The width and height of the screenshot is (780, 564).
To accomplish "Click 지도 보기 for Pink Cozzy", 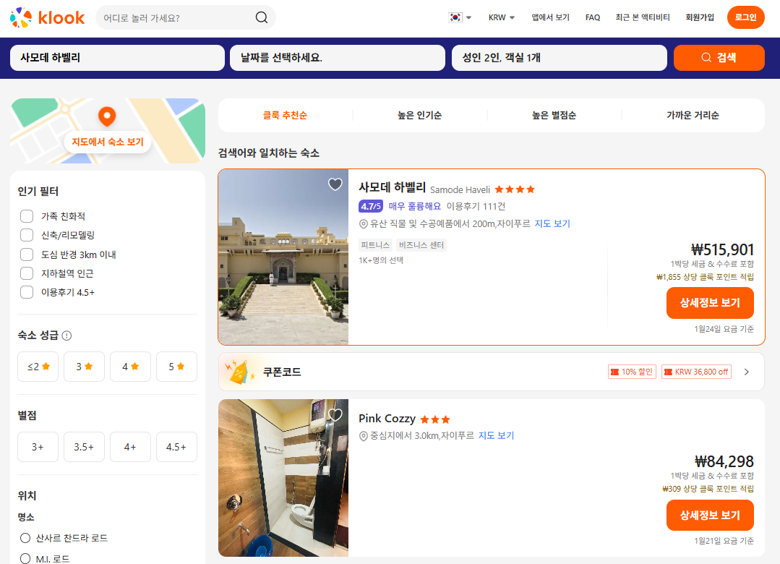I will pyautogui.click(x=496, y=435).
